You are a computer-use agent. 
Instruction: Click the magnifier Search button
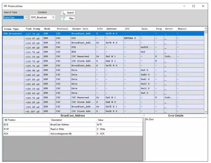pos(68,13)
